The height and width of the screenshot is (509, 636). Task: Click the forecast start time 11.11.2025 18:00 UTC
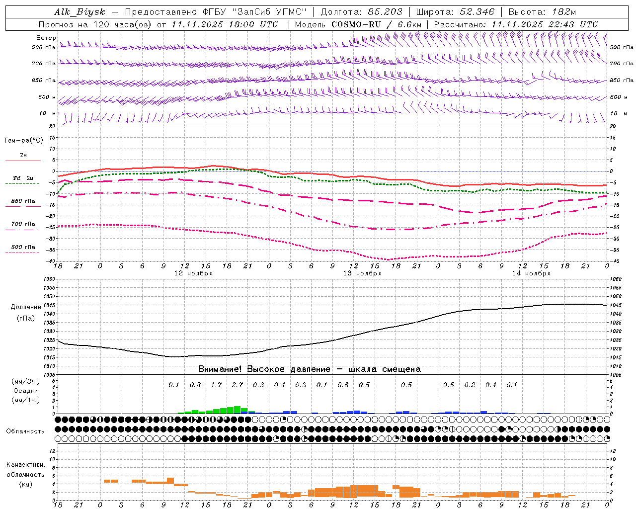point(225,24)
